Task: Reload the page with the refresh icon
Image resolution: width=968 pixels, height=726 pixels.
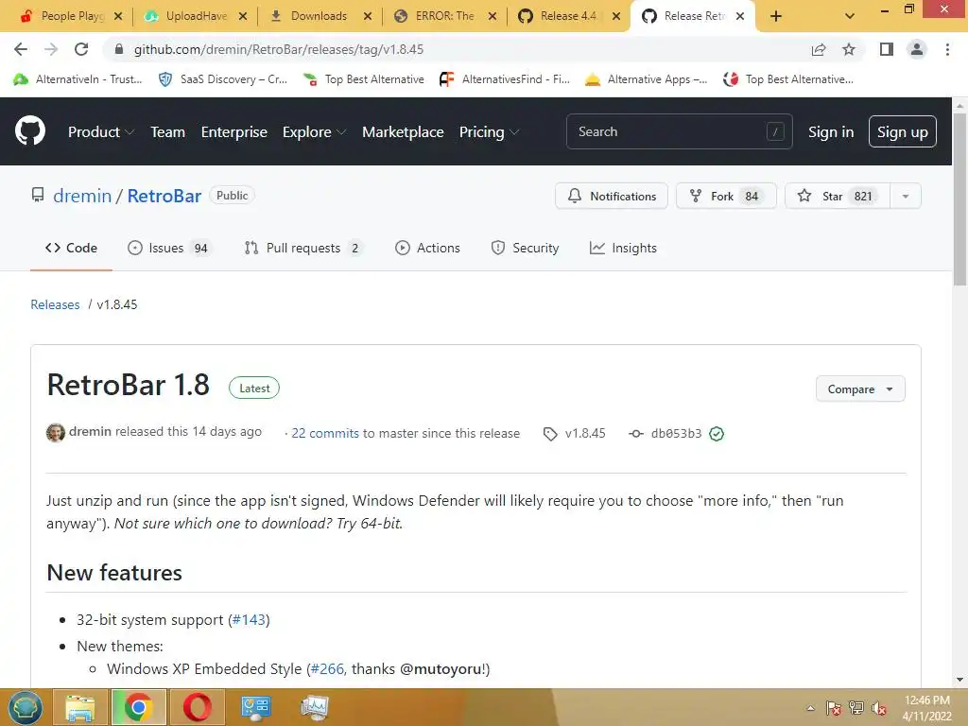Action: (x=81, y=49)
